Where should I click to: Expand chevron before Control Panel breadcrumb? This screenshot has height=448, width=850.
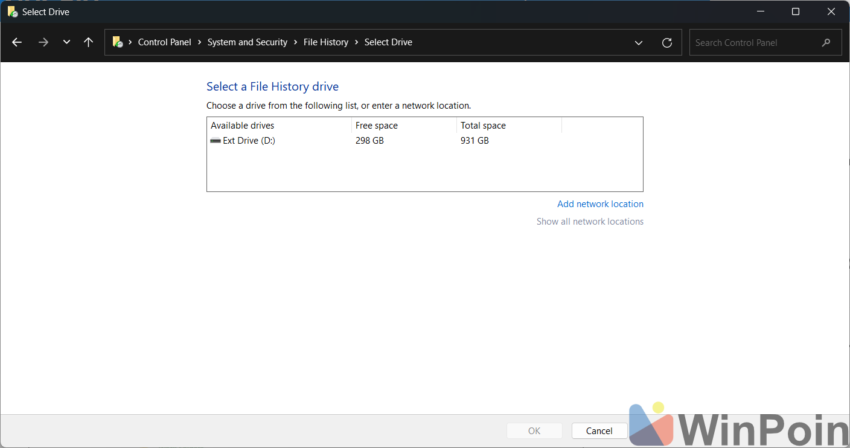click(x=130, y=42)
